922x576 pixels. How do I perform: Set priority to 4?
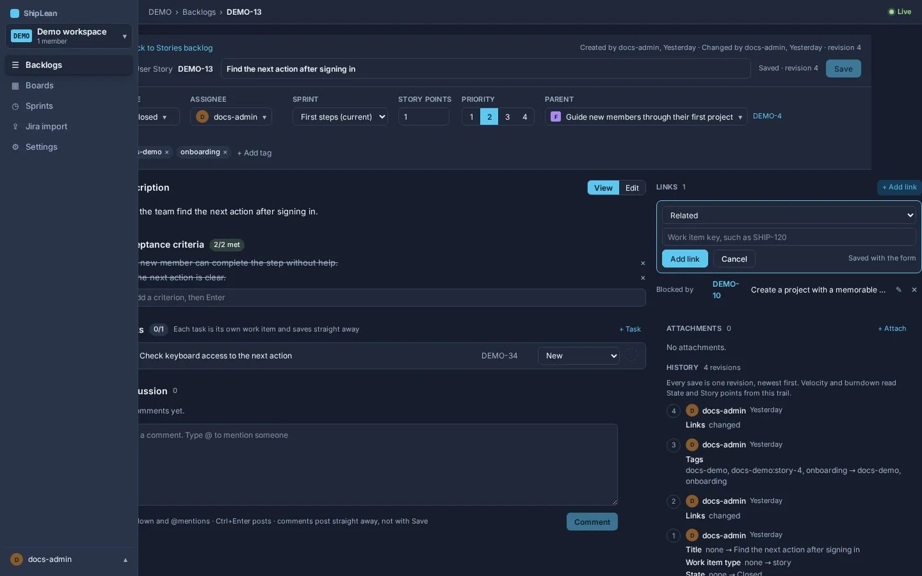point(525,116)
